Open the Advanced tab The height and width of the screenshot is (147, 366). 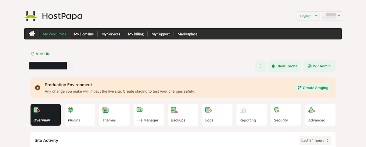pyautogui.click(x=320, y=115)
